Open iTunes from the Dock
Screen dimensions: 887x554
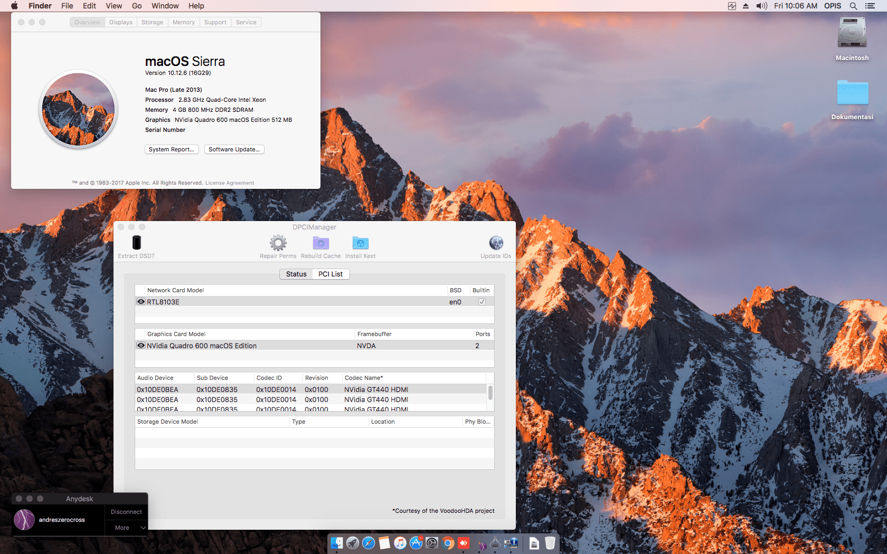coord(400,543)
